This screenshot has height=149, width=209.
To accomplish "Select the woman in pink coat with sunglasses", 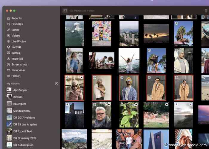I will coord(74,88).
